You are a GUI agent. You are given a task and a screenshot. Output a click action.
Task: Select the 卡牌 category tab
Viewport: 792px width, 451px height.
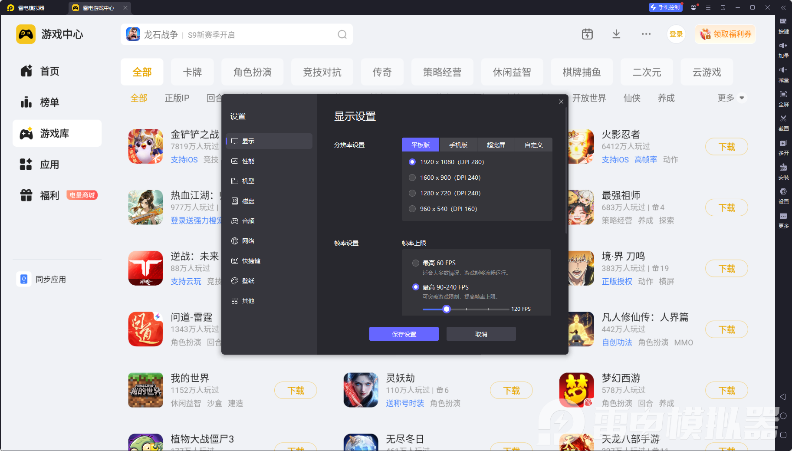192,72
